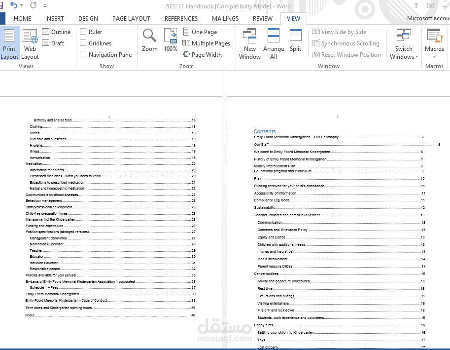The height and width of the screenshot is (350, 450).
Task: Open the Undo history dropdown arrow
Action: point(22,5)
